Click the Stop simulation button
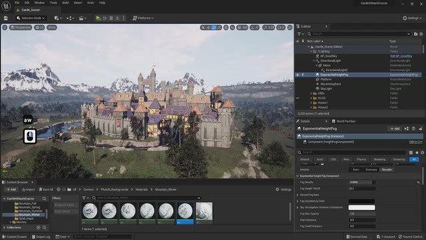The height and width of the screenshot is (240, 426). (111, 18)
